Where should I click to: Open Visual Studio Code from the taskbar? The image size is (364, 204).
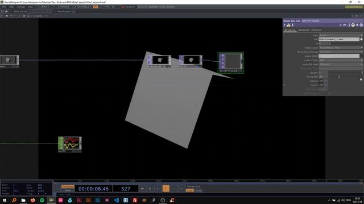tap(116, 200)
